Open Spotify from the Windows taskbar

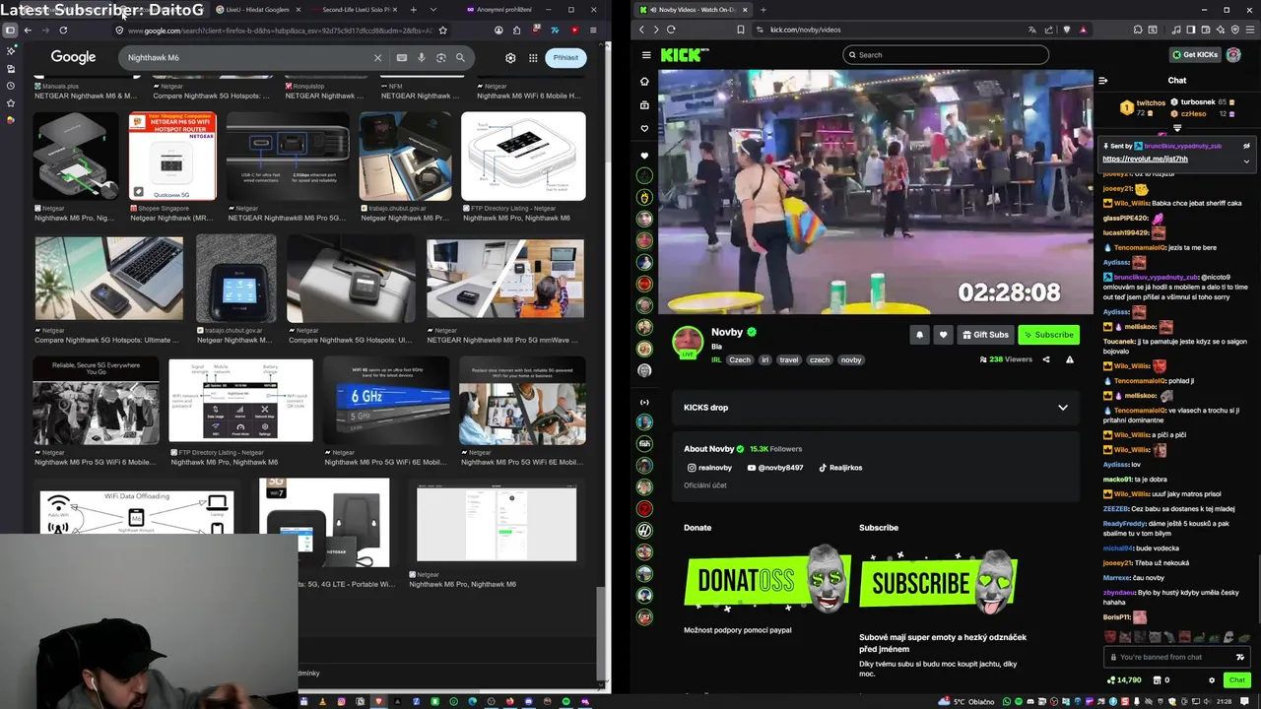(567, 701)
